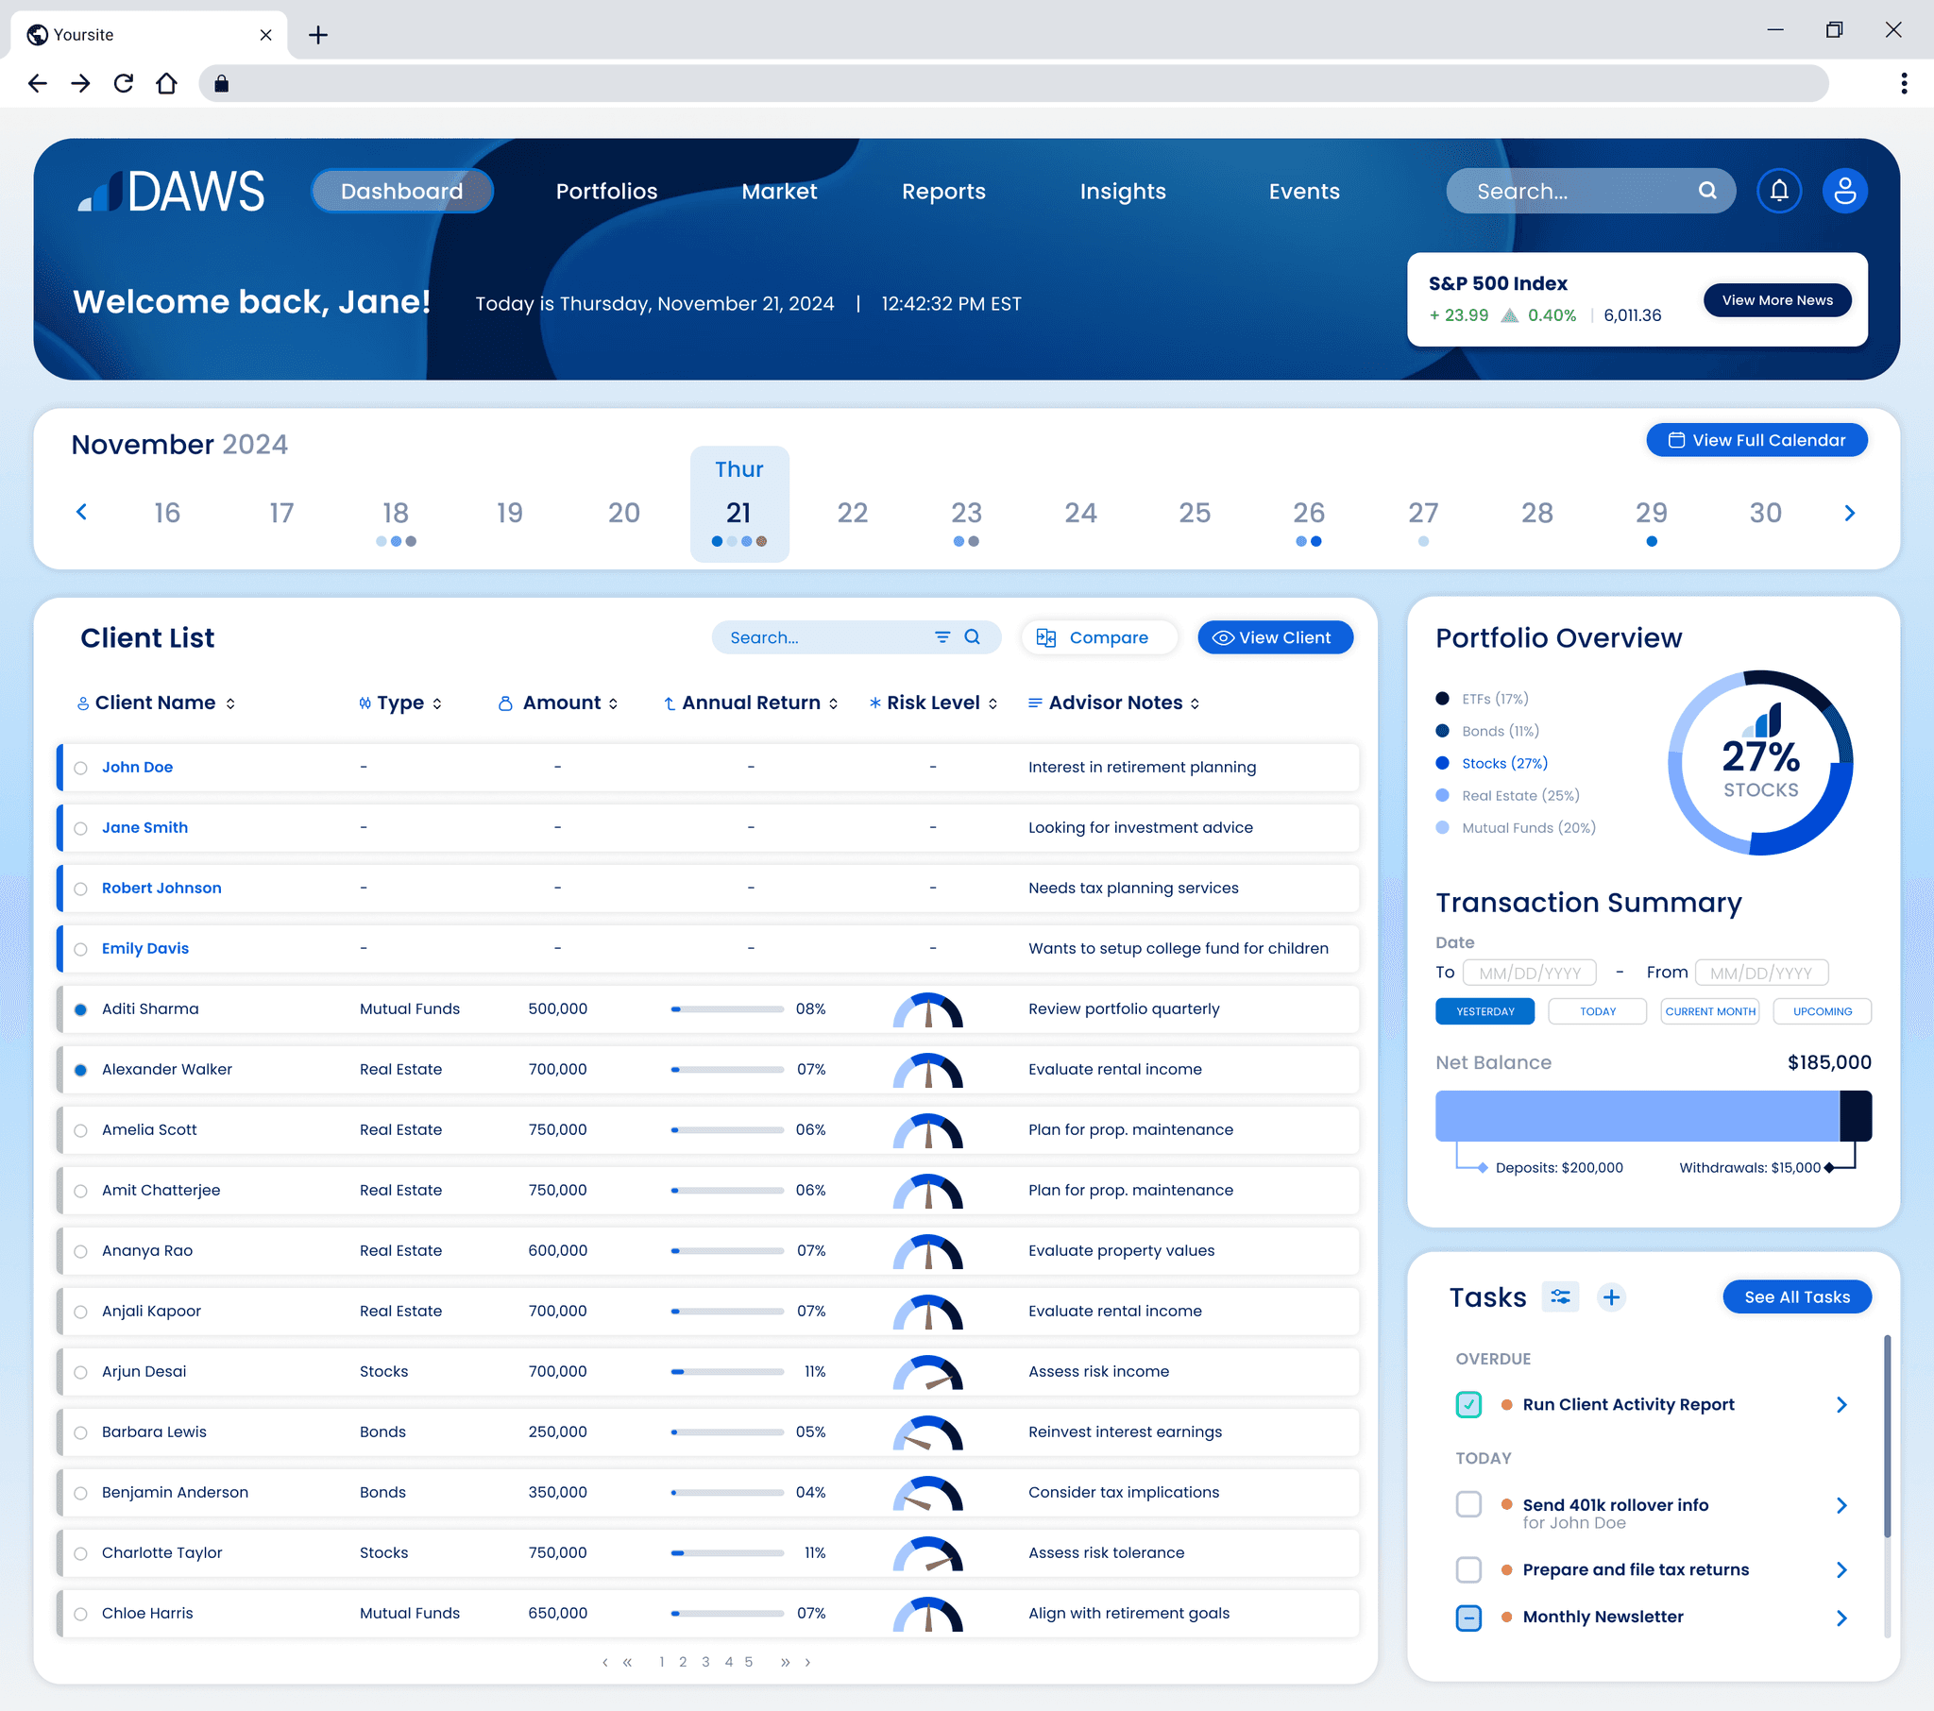
Task: Reload the page in browser
Action: pos(123,83)
